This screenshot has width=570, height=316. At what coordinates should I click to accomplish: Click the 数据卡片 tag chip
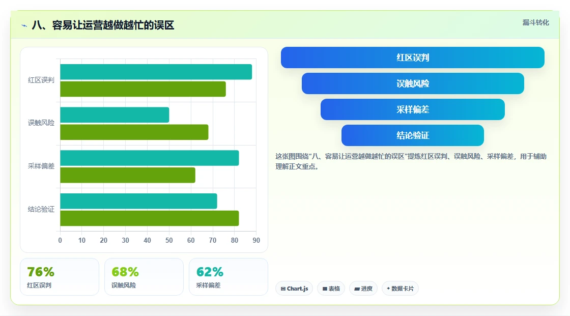tap(400, 289)
